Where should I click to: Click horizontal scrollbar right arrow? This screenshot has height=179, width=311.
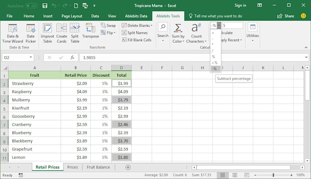point(302,168)
